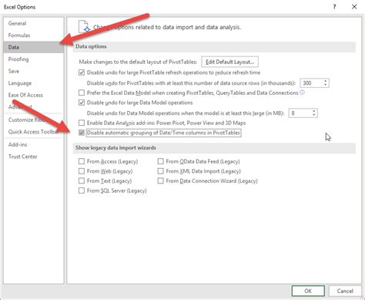Enable From Access (Legacy) wizard
This screenshot has width=365, height=300.
click(x=82, y=161)
